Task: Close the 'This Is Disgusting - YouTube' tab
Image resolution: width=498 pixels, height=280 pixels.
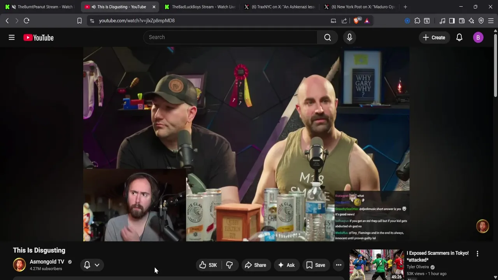Action: coord(154,7)
